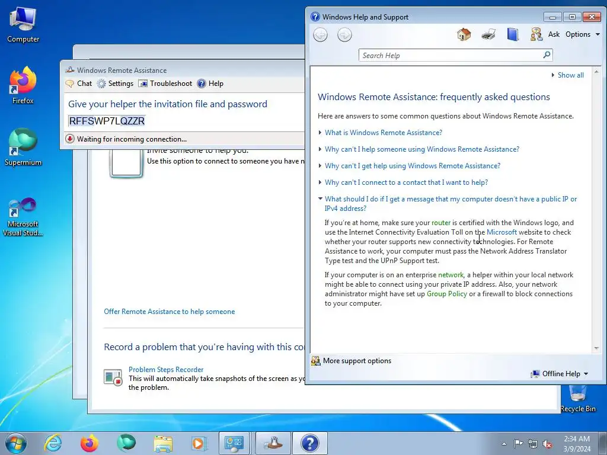Open the Computer desktop icon

[x=23, y=25]
